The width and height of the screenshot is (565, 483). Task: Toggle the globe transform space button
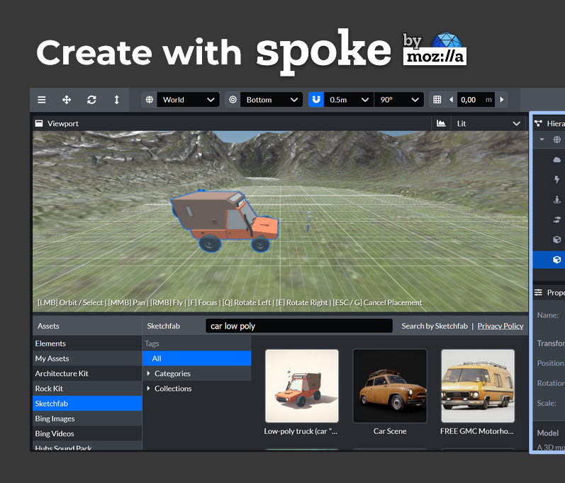[150, 100]
